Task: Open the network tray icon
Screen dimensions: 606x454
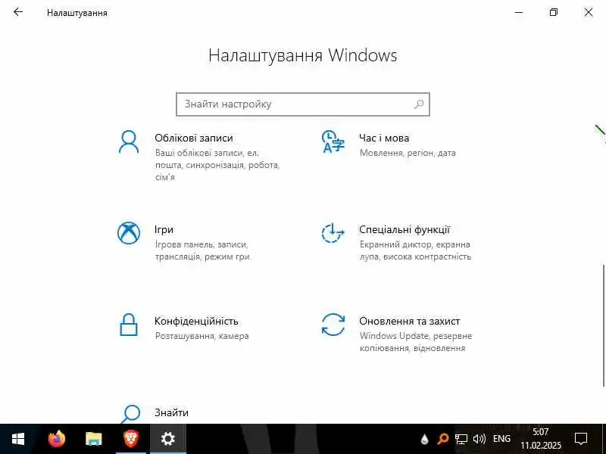Action: (461, 439)
